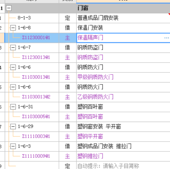Click 普通成品门扇安装 name cell
The width and height of the screenshot is (170, 169).
[123, 18]
